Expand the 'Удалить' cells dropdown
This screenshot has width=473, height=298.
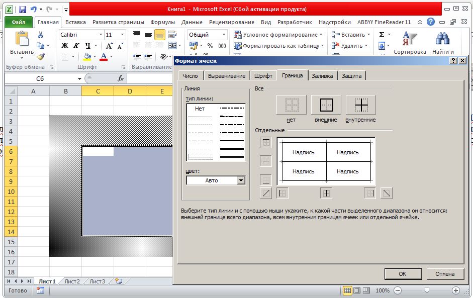(x=366, y=46)
